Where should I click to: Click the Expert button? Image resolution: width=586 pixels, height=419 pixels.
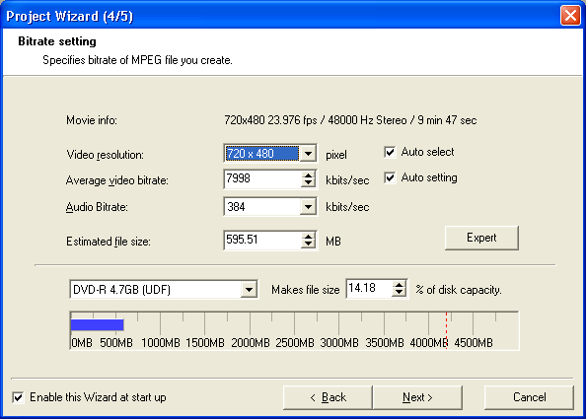coord(481,238)
